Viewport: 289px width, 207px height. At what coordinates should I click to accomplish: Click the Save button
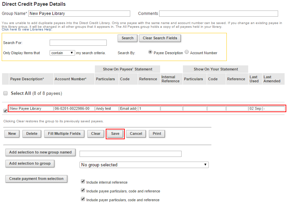(x=115, y=133)
